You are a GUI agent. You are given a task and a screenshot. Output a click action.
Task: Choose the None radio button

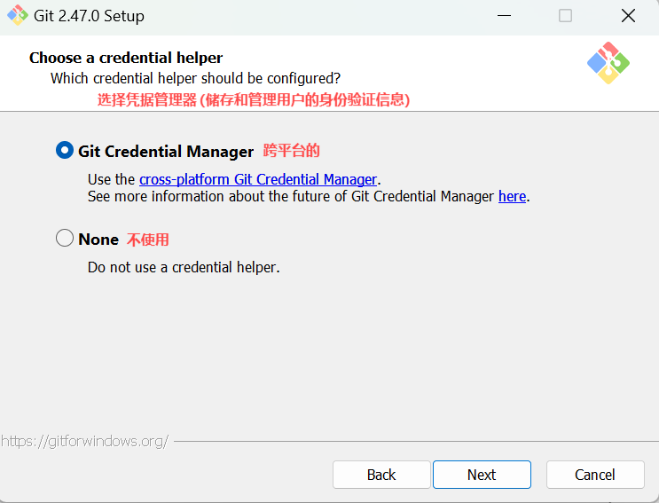tap(65, 238)
